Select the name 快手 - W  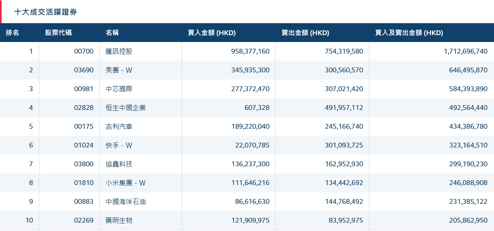[x=119, y=145]
